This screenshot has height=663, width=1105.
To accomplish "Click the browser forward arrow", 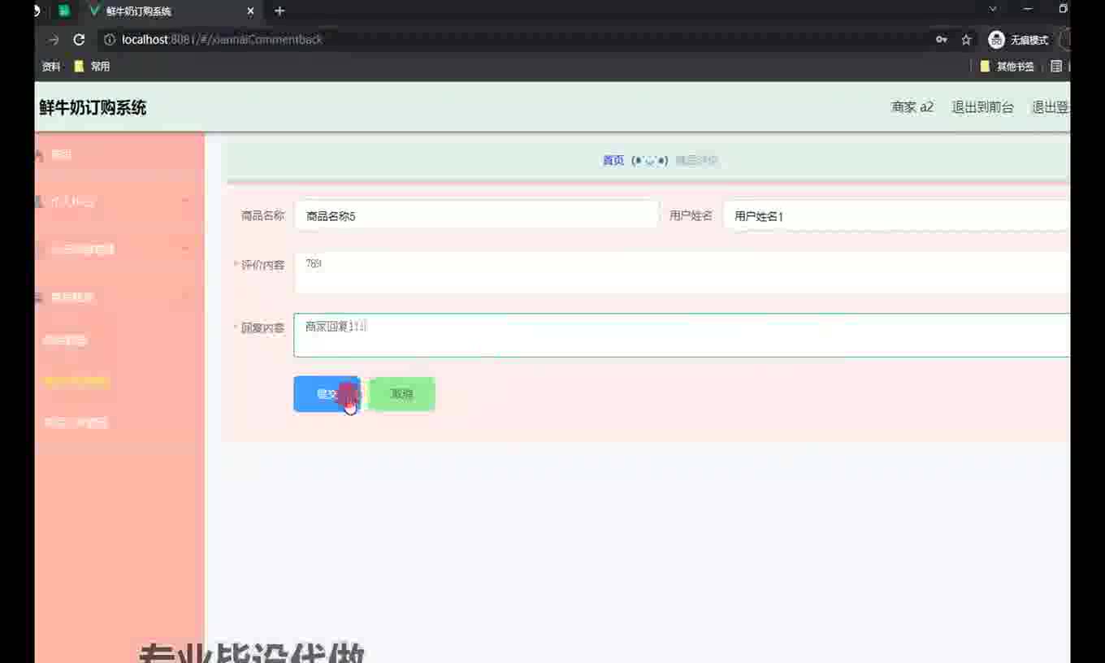I will (x=54, y=39).
